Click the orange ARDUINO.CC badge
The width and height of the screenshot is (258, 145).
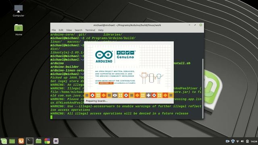coord(106,83)
